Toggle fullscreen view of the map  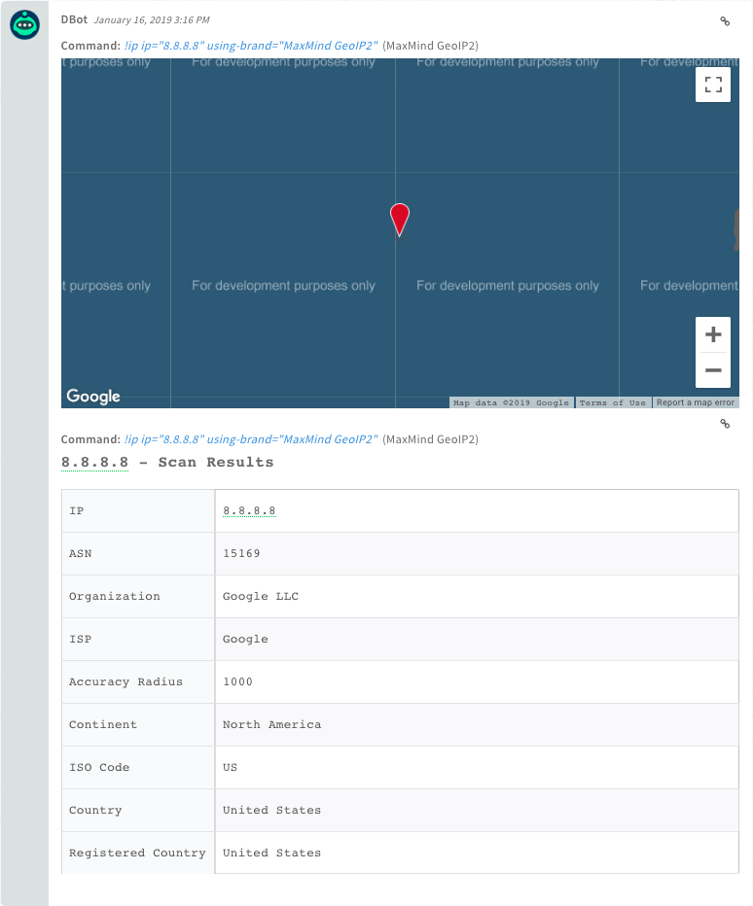pos(712,85)
